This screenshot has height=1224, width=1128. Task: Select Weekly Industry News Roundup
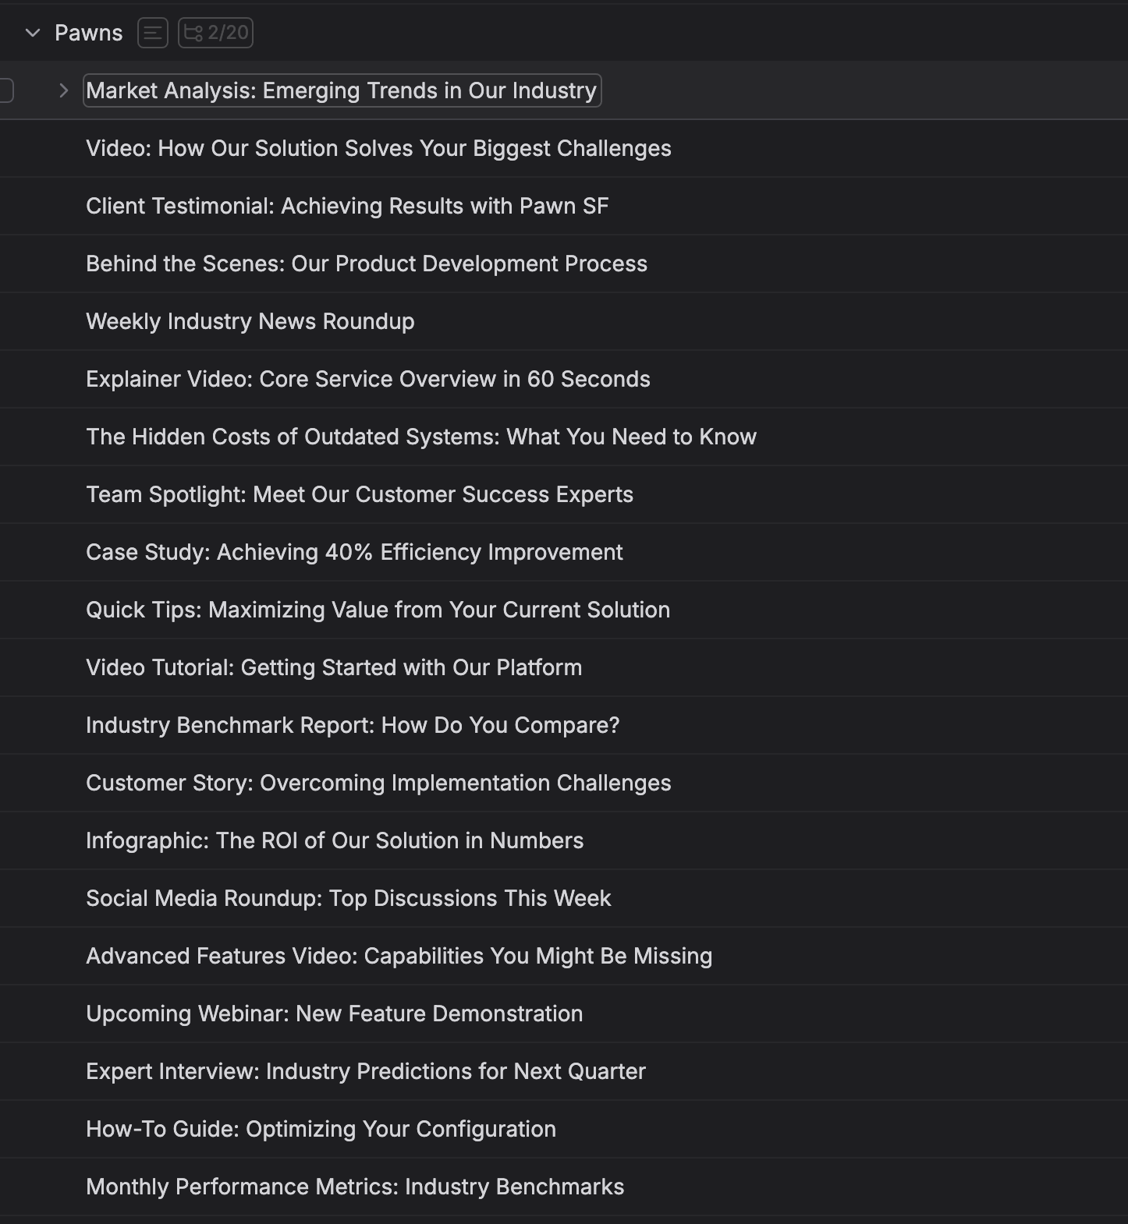coord(250,321)
